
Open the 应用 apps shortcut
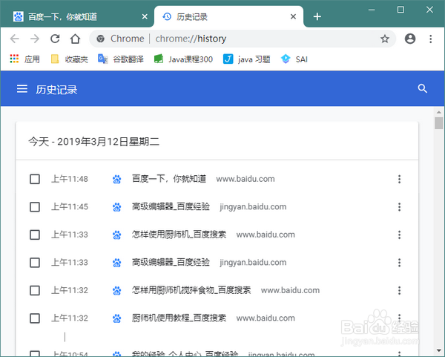[x=24, y=59]
